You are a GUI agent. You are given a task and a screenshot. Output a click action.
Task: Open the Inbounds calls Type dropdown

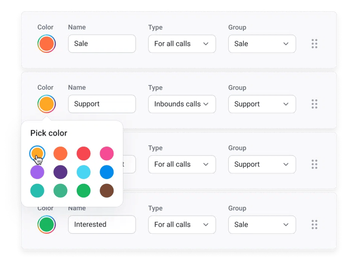[182, 104]
